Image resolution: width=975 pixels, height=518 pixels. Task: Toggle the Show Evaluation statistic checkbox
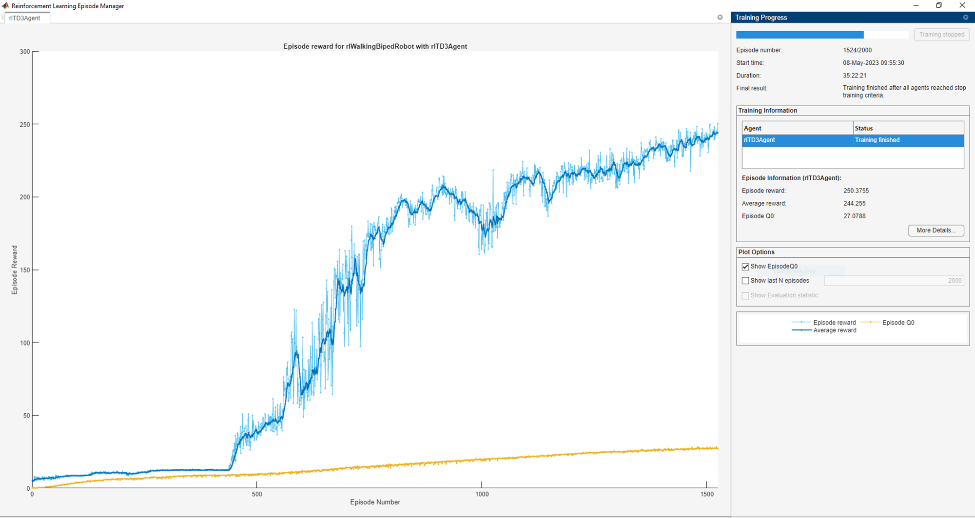(745, 296)
